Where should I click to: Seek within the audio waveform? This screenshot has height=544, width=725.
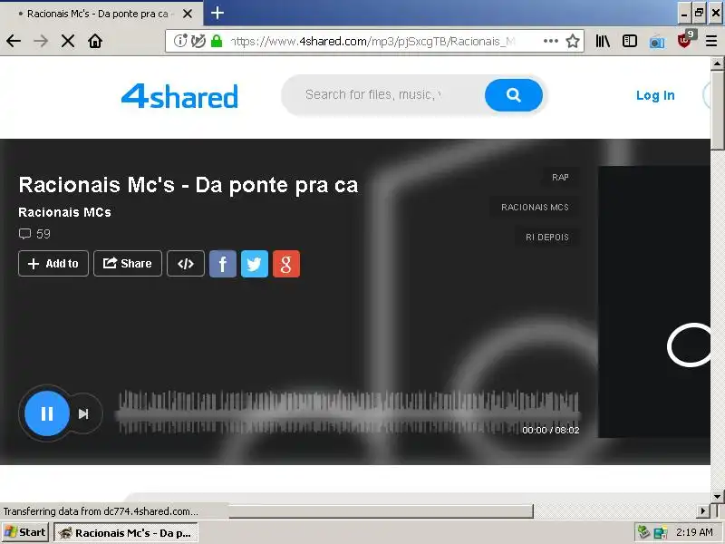tap(349, 413)
